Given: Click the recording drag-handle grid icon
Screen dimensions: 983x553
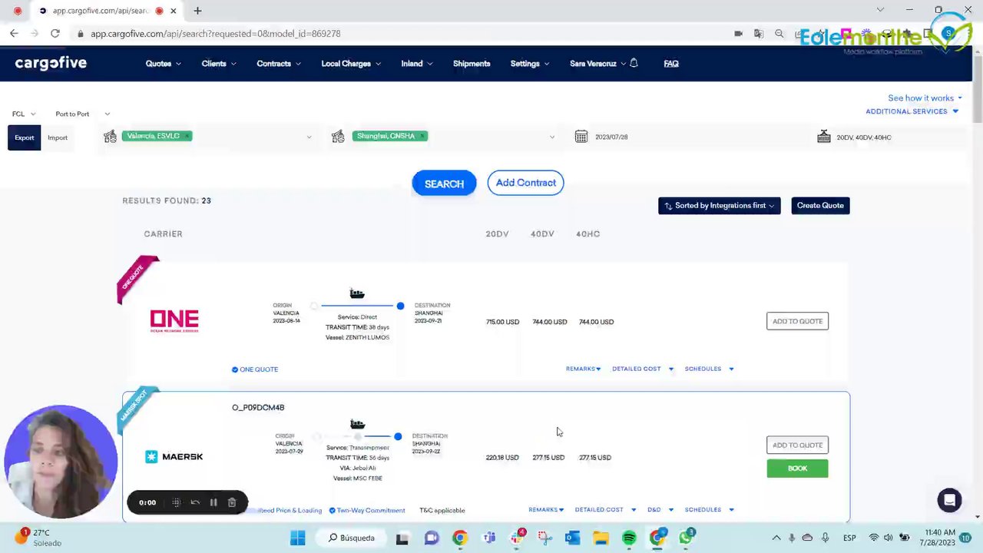Looking at the screenshot, I should click(x=177, y=502).
